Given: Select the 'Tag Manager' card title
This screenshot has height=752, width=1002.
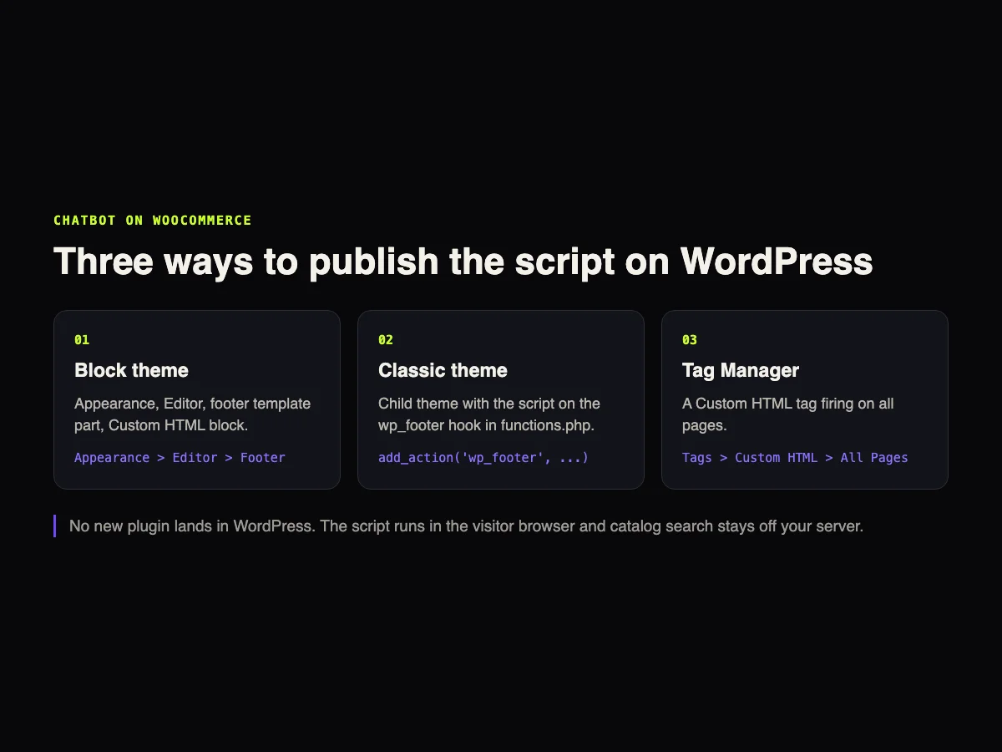Looking at the screenshot, I should pyautogui.click(x=741, y=370).
